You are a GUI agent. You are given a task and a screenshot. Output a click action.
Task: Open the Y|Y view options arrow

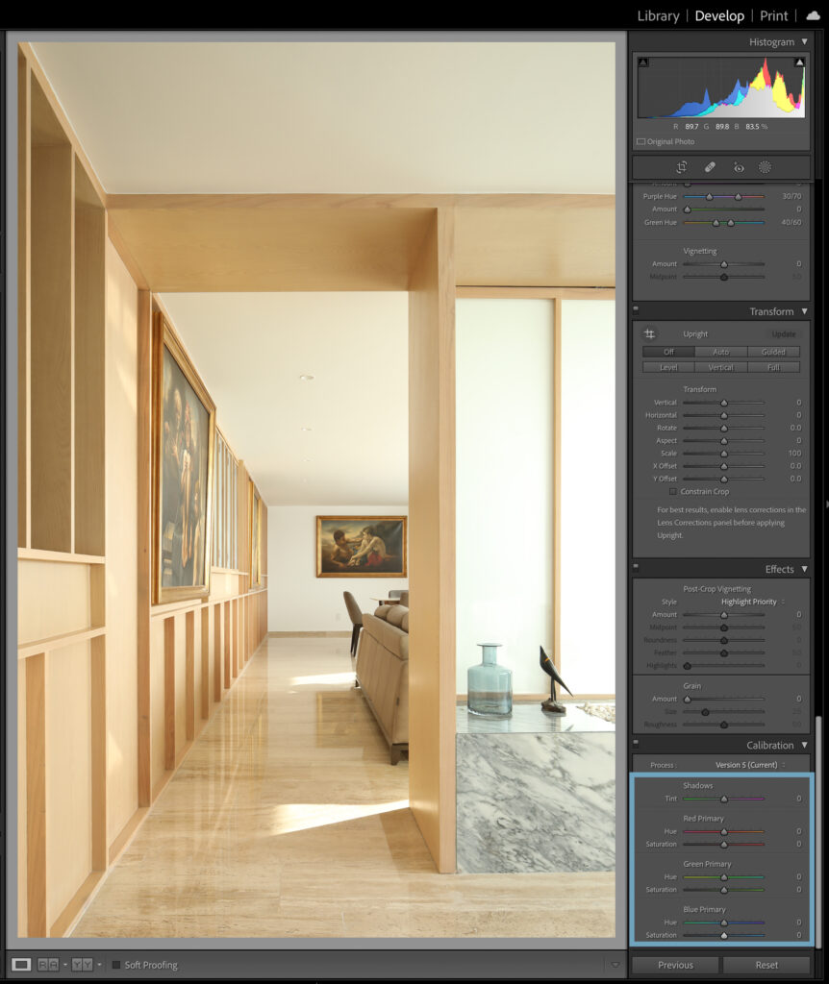99,965
